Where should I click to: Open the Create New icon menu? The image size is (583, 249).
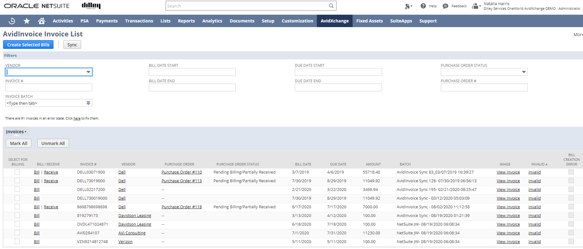click(x=408, y=6)
